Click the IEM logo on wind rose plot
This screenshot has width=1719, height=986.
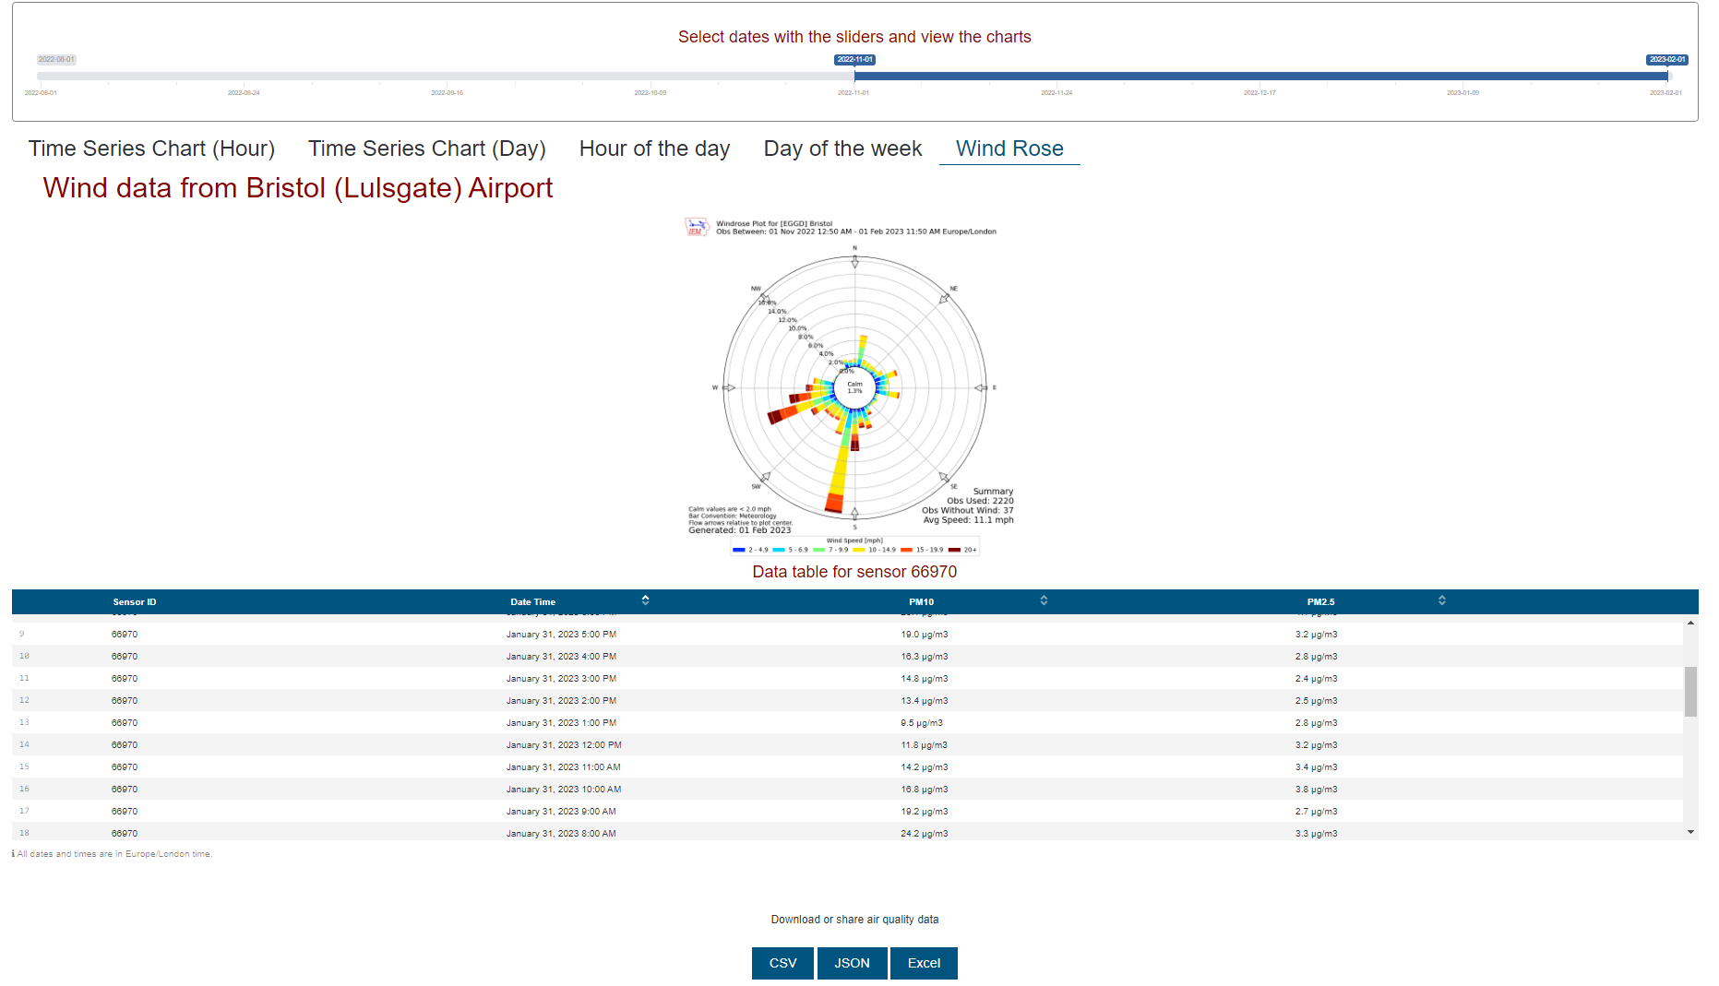pos(696,226)
